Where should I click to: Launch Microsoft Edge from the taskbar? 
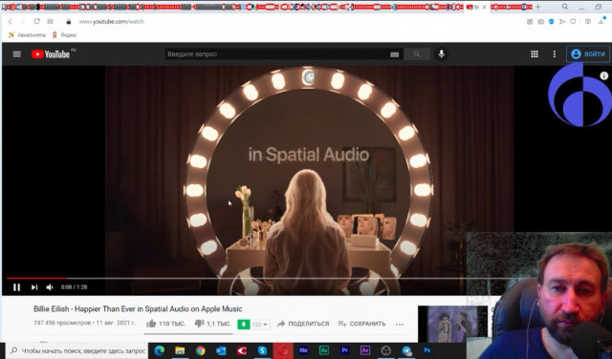pos(159,350)
